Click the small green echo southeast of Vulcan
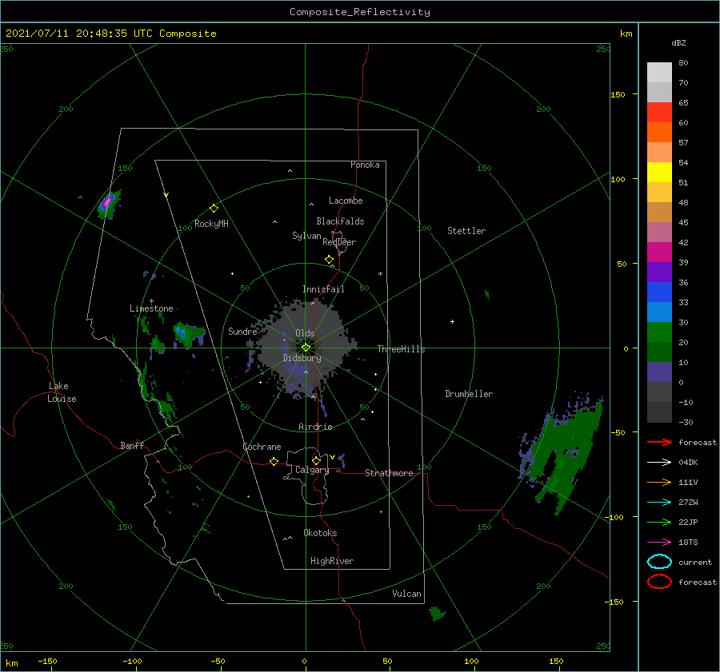This screenshot has height=672, width=720. click(x=437, y=614)
